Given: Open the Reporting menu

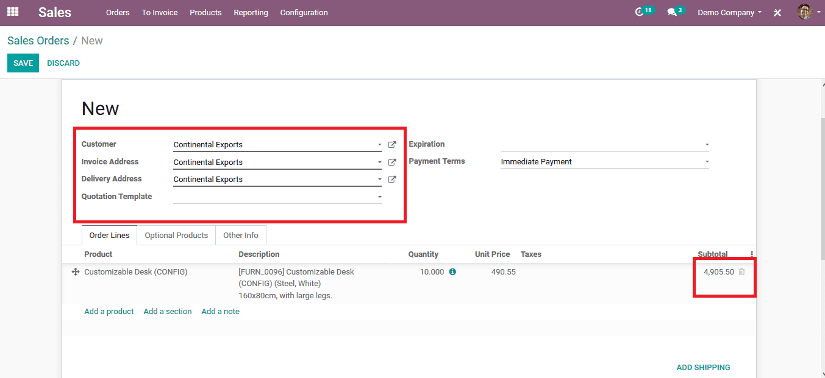Looking at the screenshot, I should 251,12.
